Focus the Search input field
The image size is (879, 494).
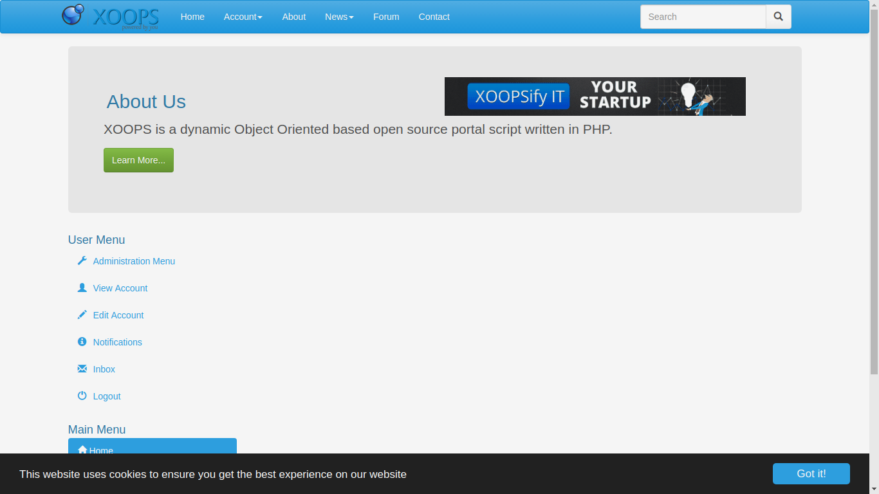[x=703, y=17]
